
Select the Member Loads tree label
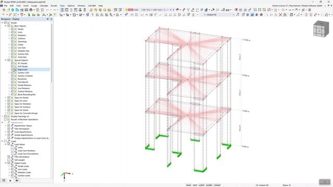point(24,172)
